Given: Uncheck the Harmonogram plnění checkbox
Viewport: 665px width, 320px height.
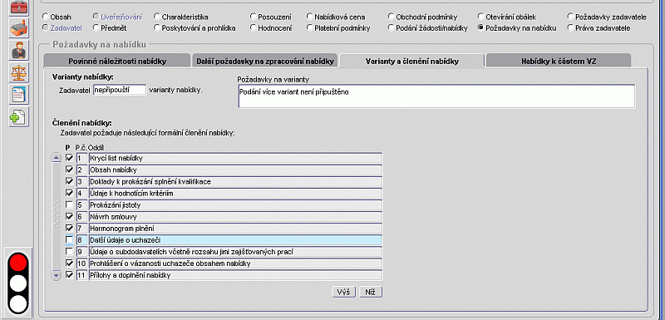Looking at the screenshot, I should click(70, 228).
